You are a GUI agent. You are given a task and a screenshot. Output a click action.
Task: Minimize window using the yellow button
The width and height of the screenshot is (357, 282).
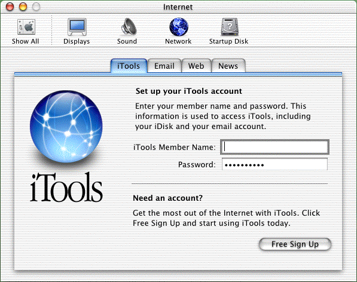pyautogui.click(x=23, y=7)
